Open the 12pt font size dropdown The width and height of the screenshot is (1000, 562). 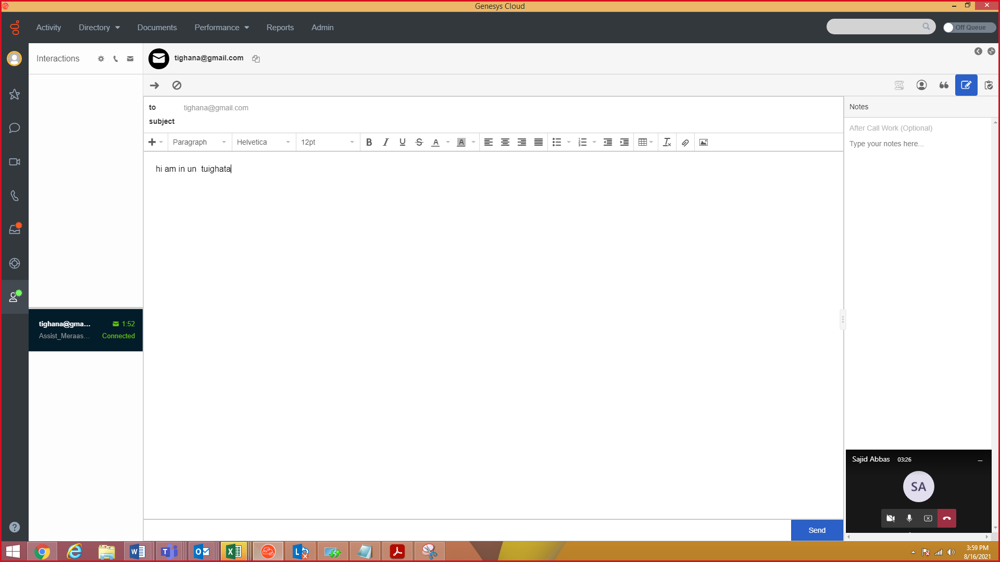pos(327,142)
